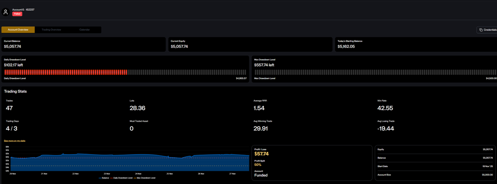Click the '$102.17 left' drawdown text
This screenshot has width=497, height=184.
coord(13,65)
